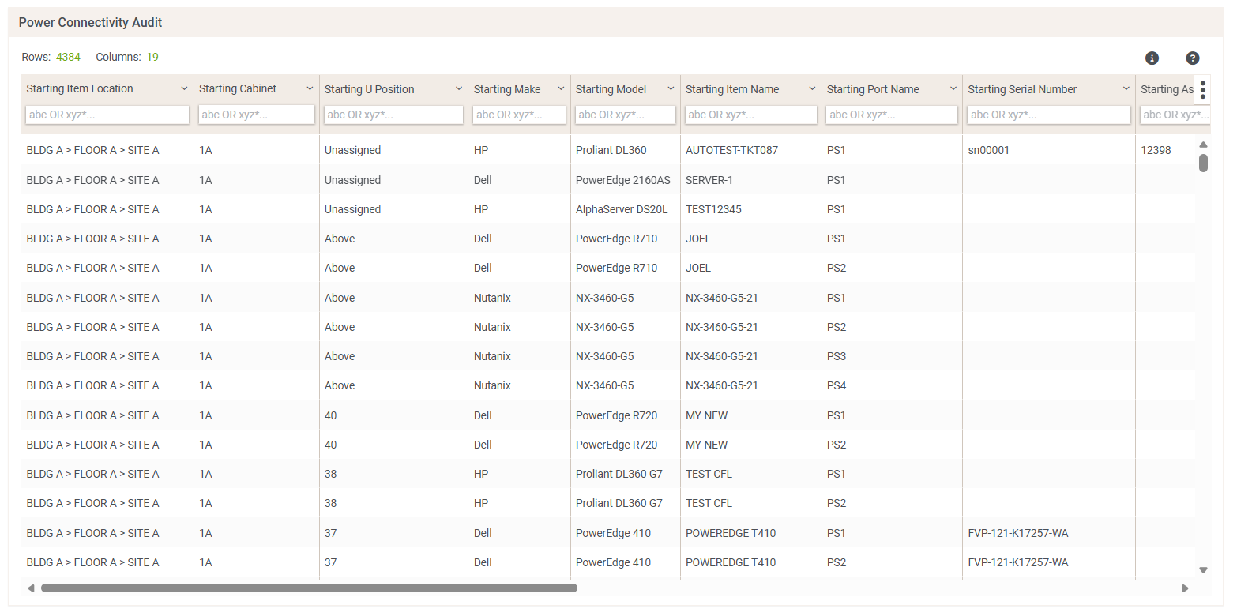Viewport: 1237px width, 616px height.
Task: Click the vertical scrollbar down arrow
Action: 1203,569
